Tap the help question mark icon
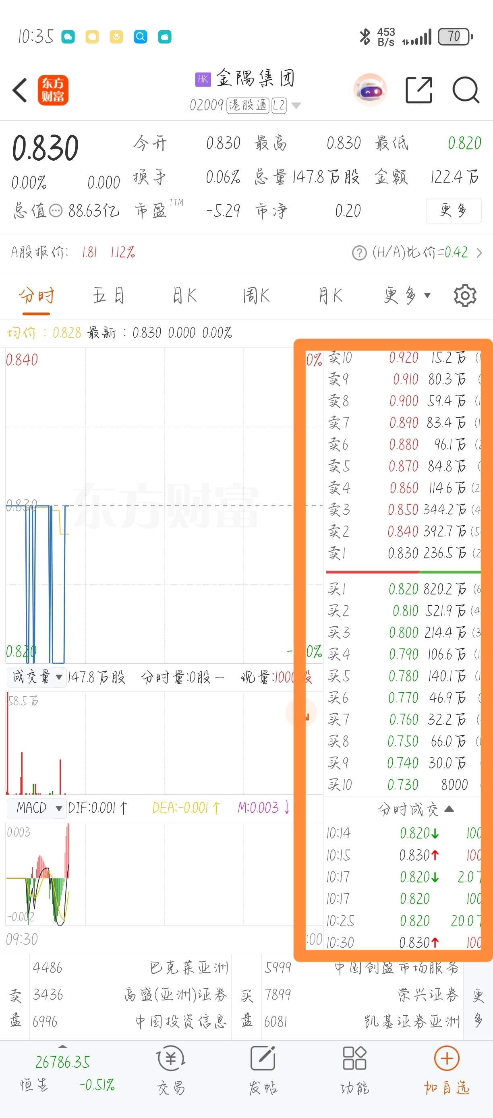The width and height of the screenshot is (493, 1118). (359, 253)
